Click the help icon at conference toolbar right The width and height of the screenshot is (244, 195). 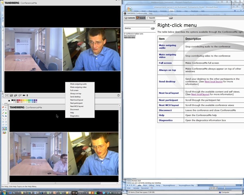(118, 95)
